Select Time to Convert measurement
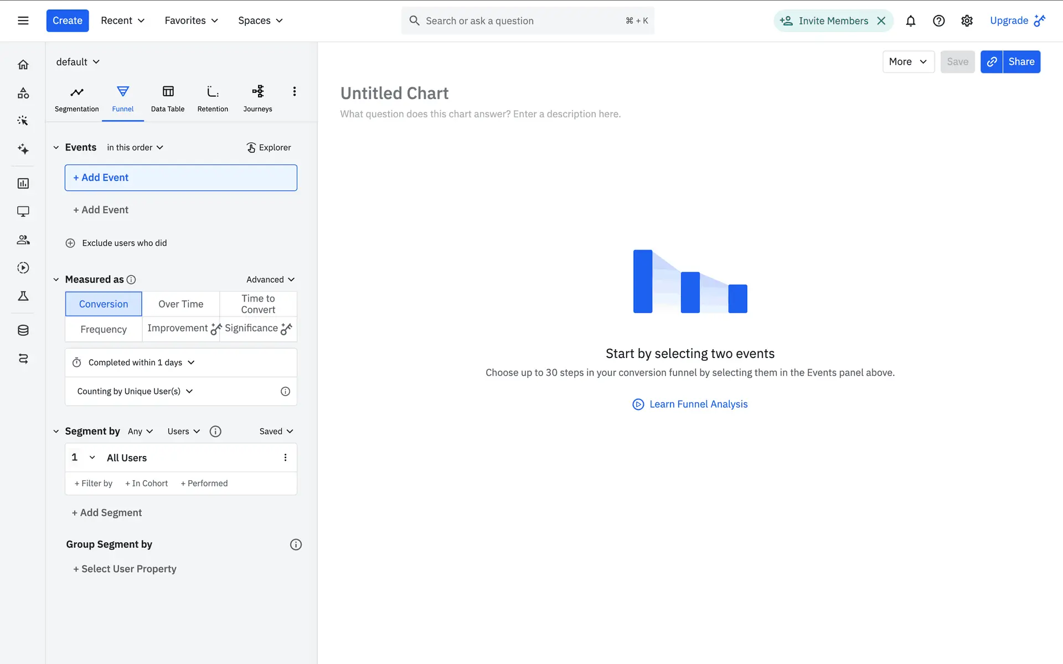1063x664 pixels. (258, 304)
